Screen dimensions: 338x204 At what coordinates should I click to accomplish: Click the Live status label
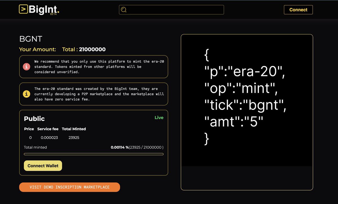coord(159,117)
